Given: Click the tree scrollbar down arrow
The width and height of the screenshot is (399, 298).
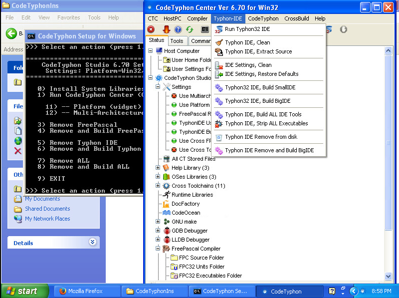Looking at the screenshot, I should tap(389, 276).
